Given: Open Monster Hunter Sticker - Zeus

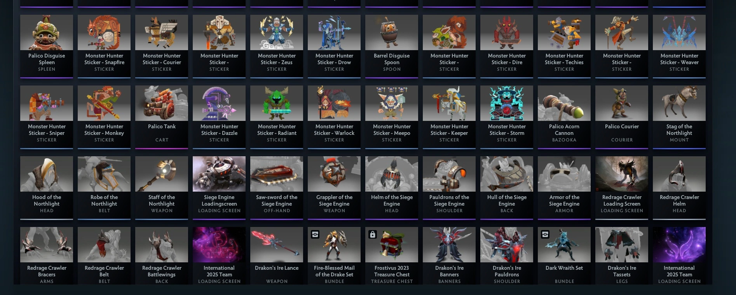Looking at the screenshot, I should [277, 46].
